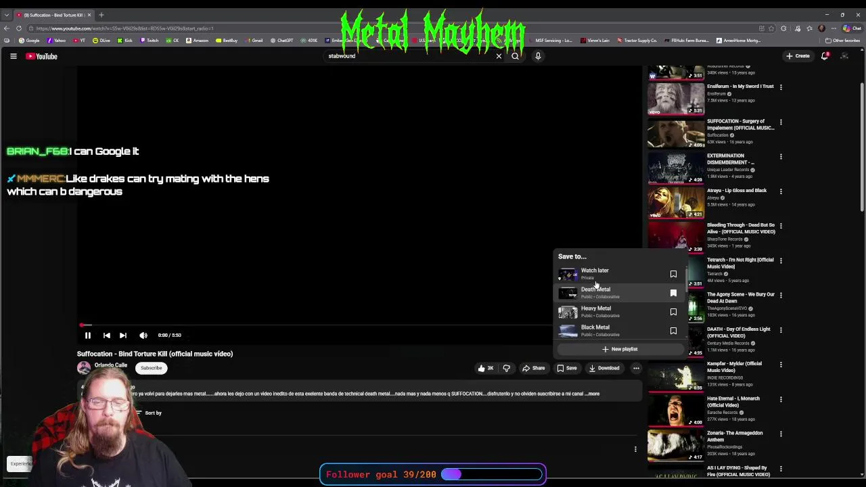Image resolution: width=866 pixels, height=487 pixels.
Task: Open Zonaria The Armageddon Anthem title
Action: (735, 436)
